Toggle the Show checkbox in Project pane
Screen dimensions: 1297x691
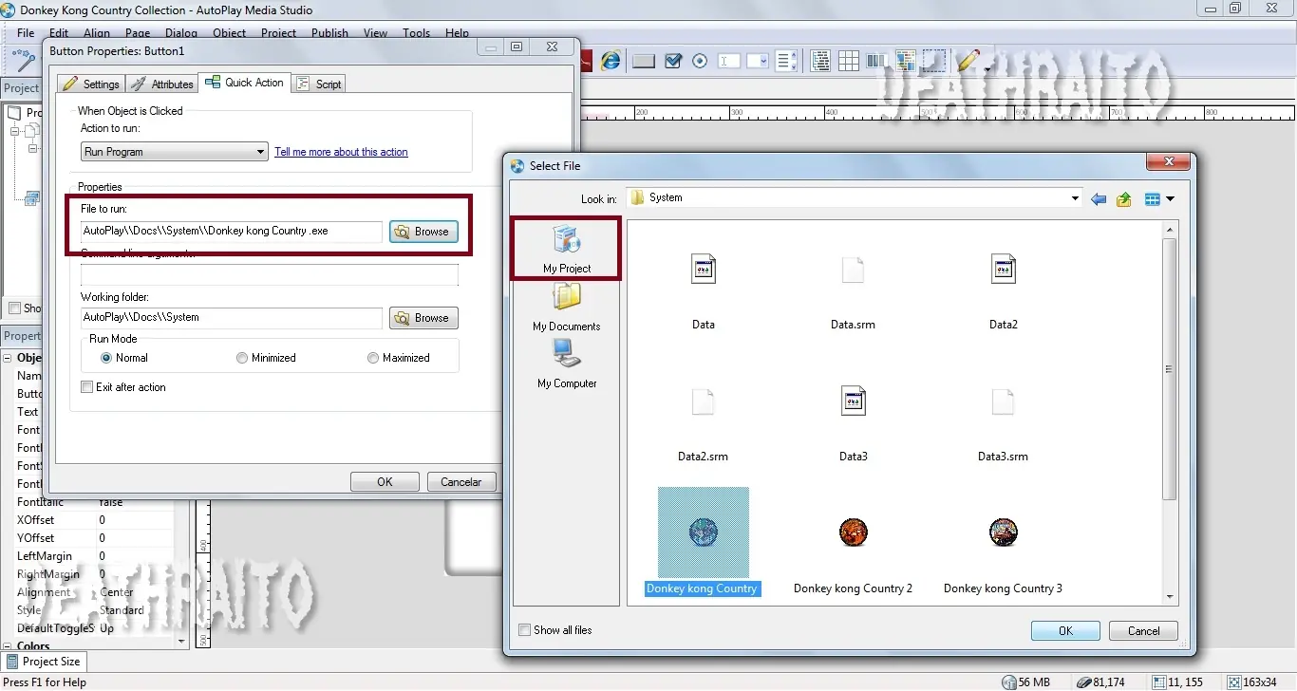tap(14, 308)
